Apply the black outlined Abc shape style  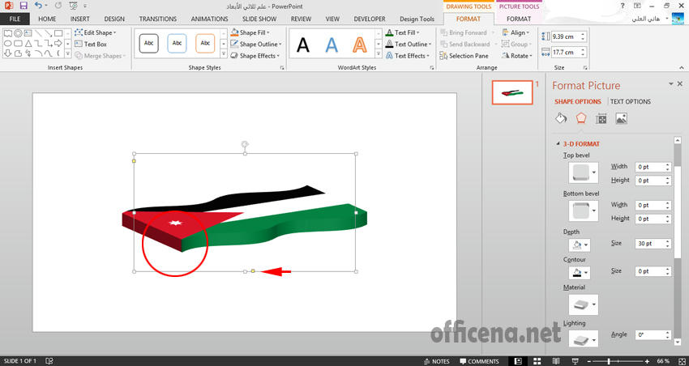pyautogui.click(x=149, y=44)
